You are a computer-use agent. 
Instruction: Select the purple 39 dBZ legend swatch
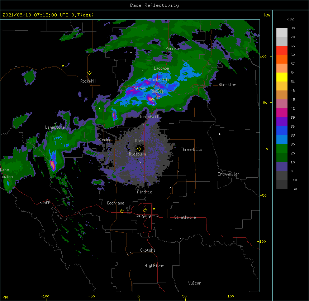coord(282,122)
